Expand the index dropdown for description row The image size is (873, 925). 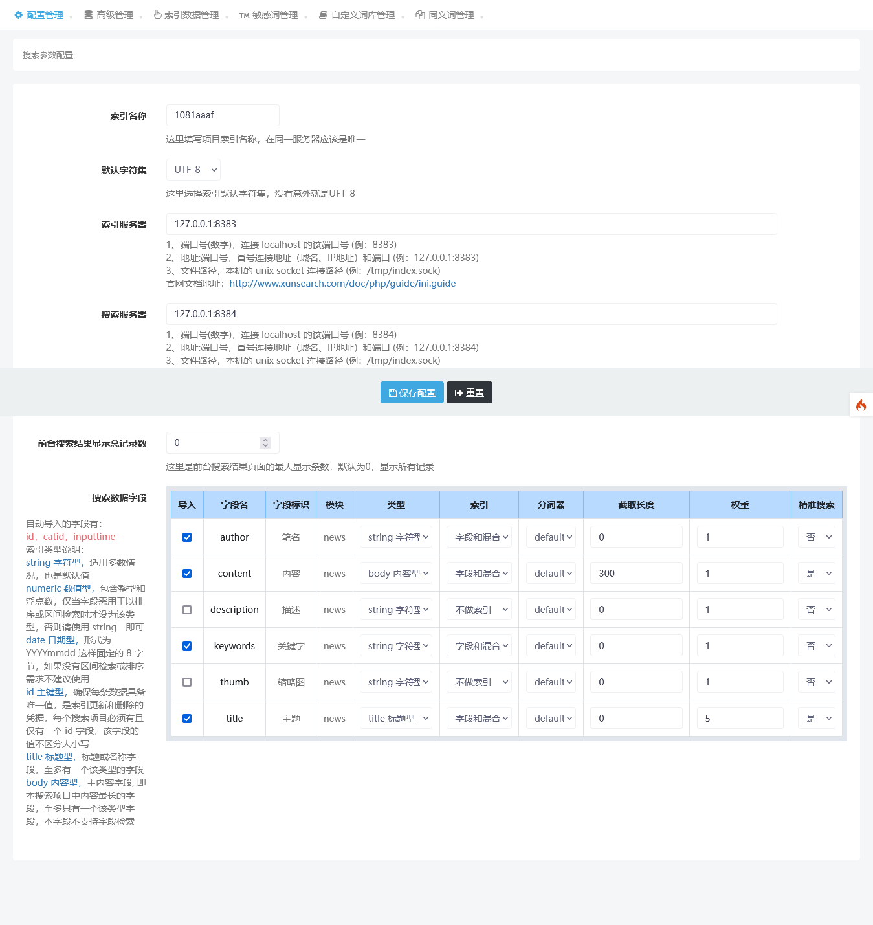click(479, 610)
